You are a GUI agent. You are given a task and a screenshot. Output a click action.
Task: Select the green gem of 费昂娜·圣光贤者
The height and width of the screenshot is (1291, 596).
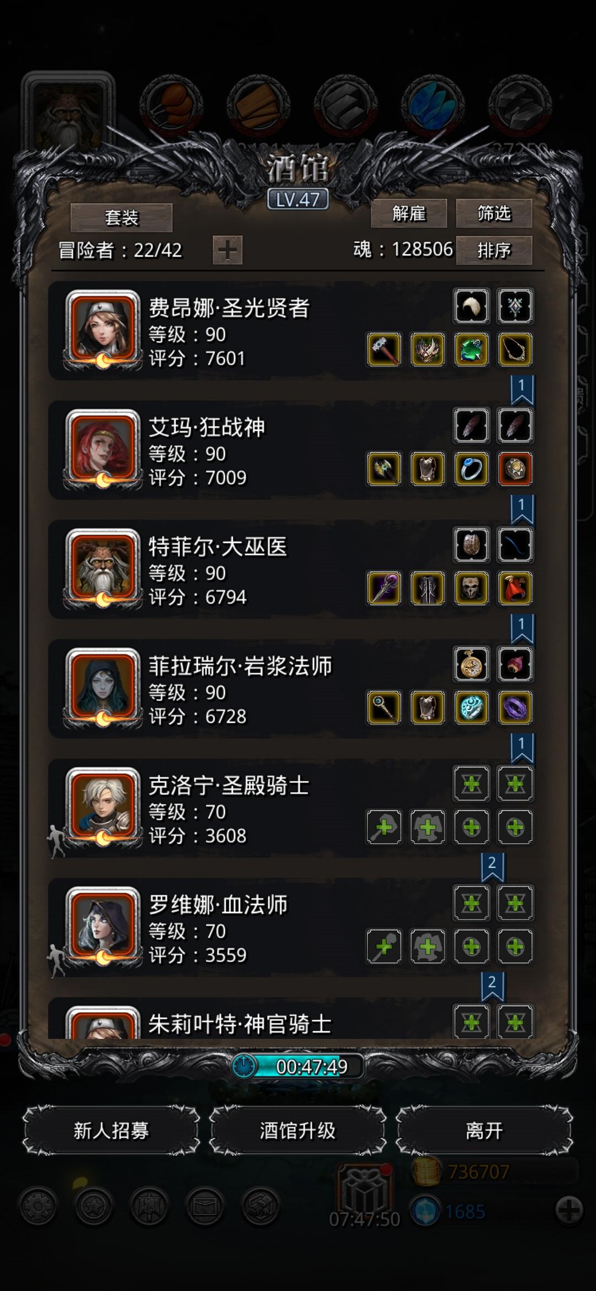coord(471,349)
